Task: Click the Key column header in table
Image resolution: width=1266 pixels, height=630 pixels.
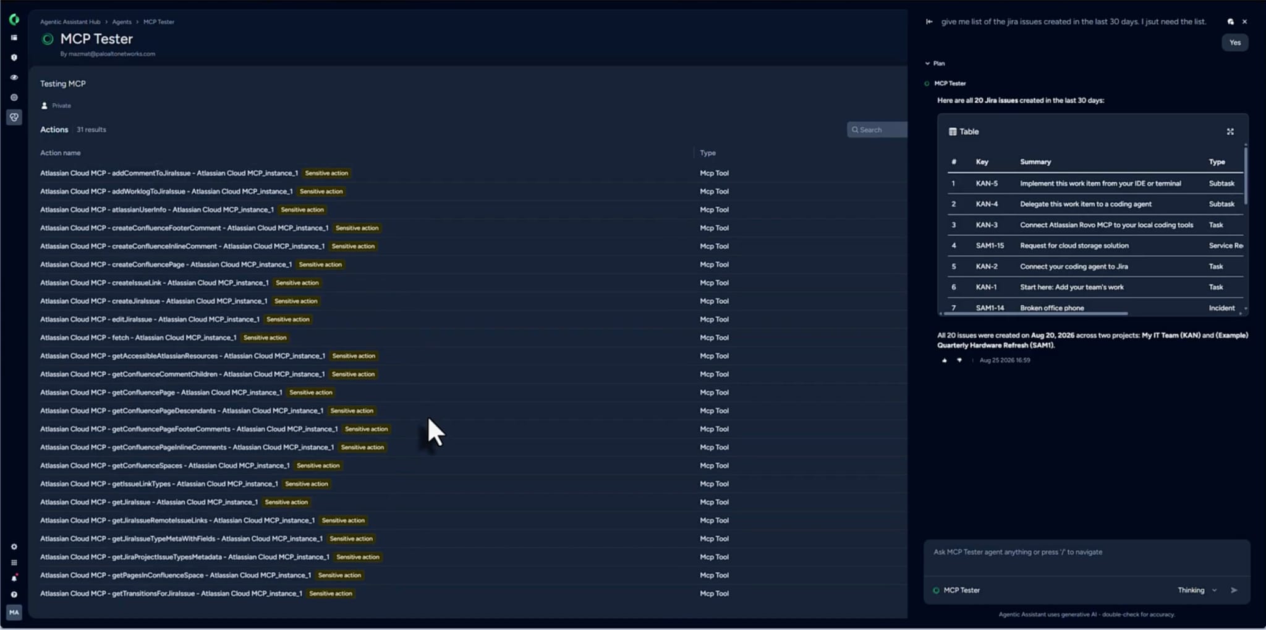Action: [x=982, y=162]
